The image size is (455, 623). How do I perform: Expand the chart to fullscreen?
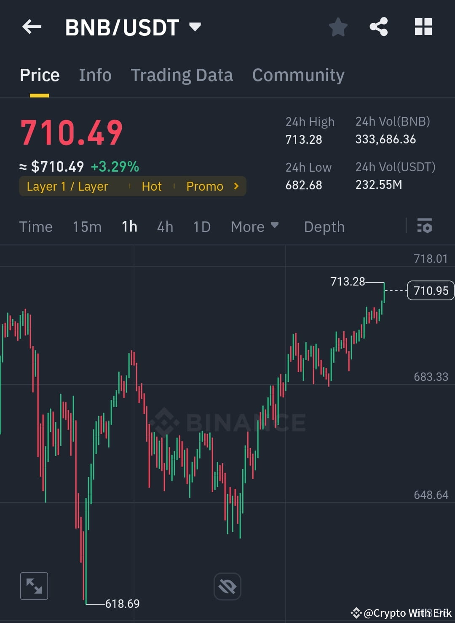click(x=34, y=586)
